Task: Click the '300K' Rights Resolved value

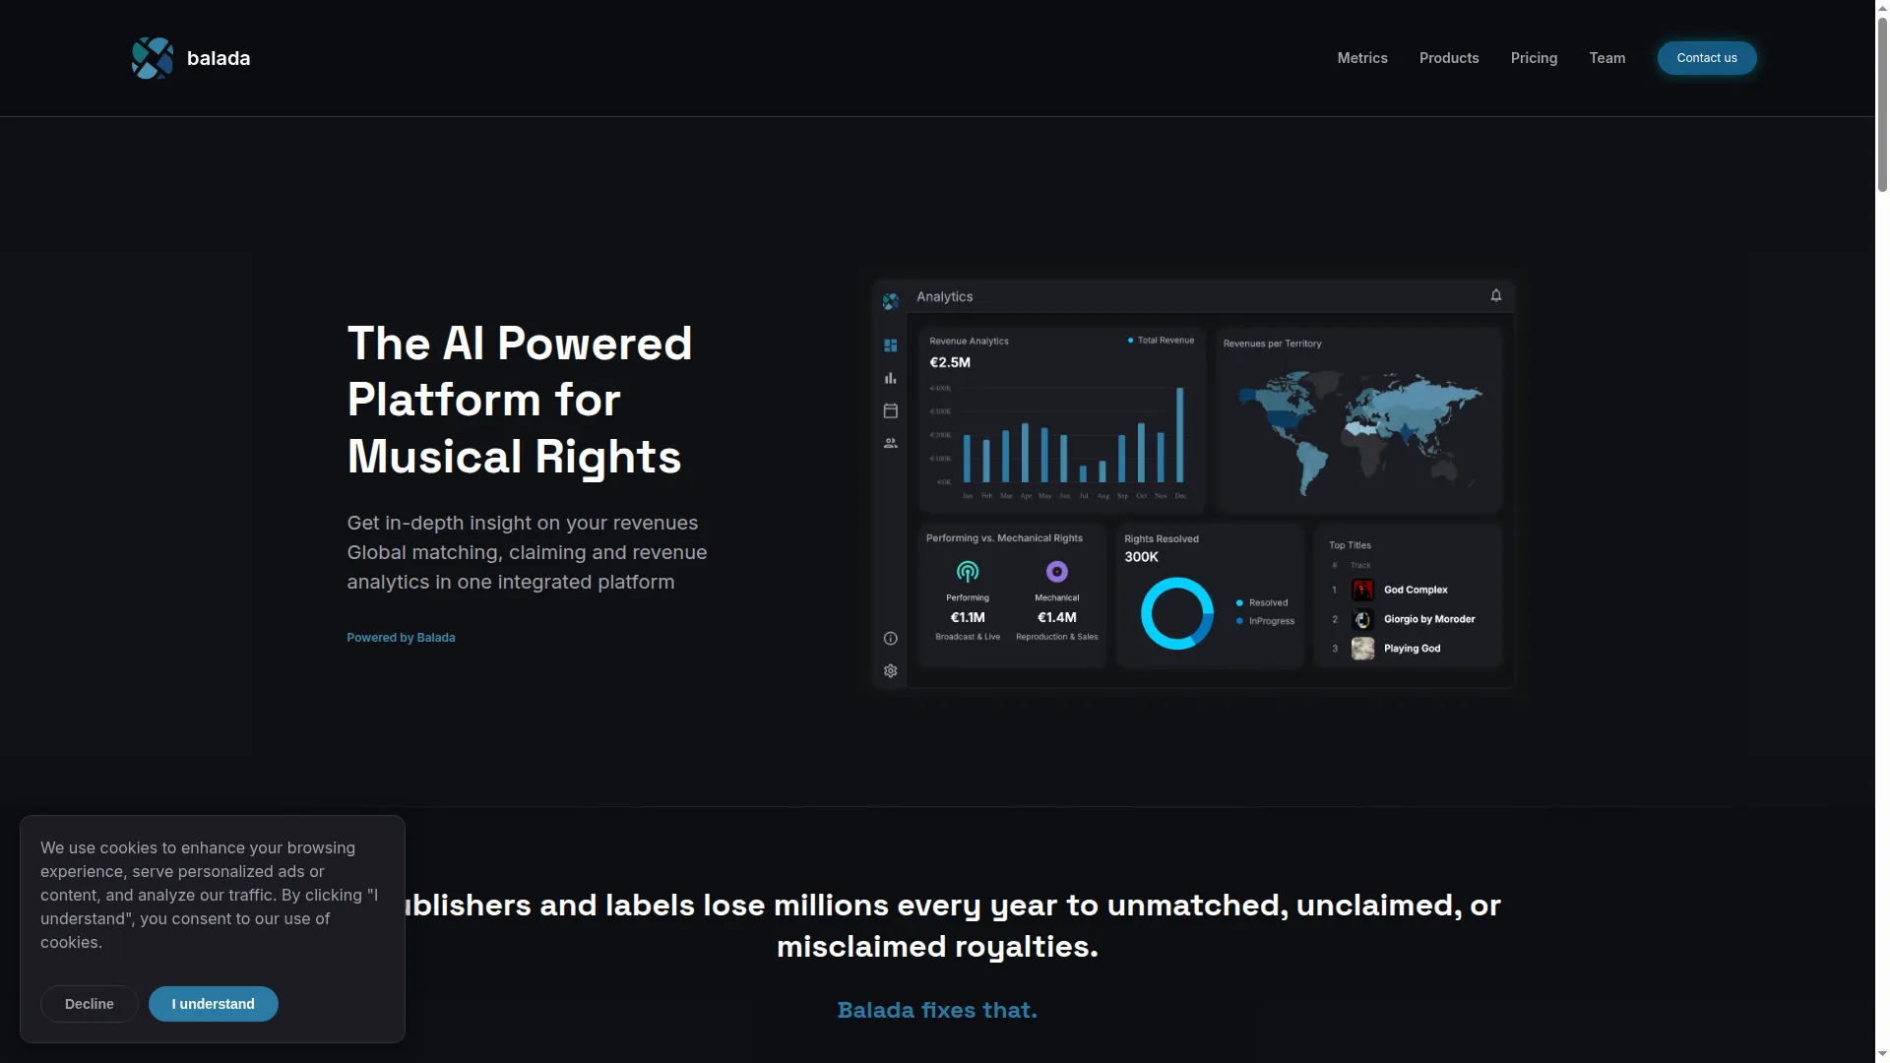Action: coord(1141,557)
